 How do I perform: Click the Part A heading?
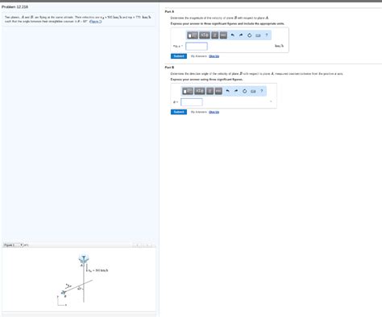point(169,11)
